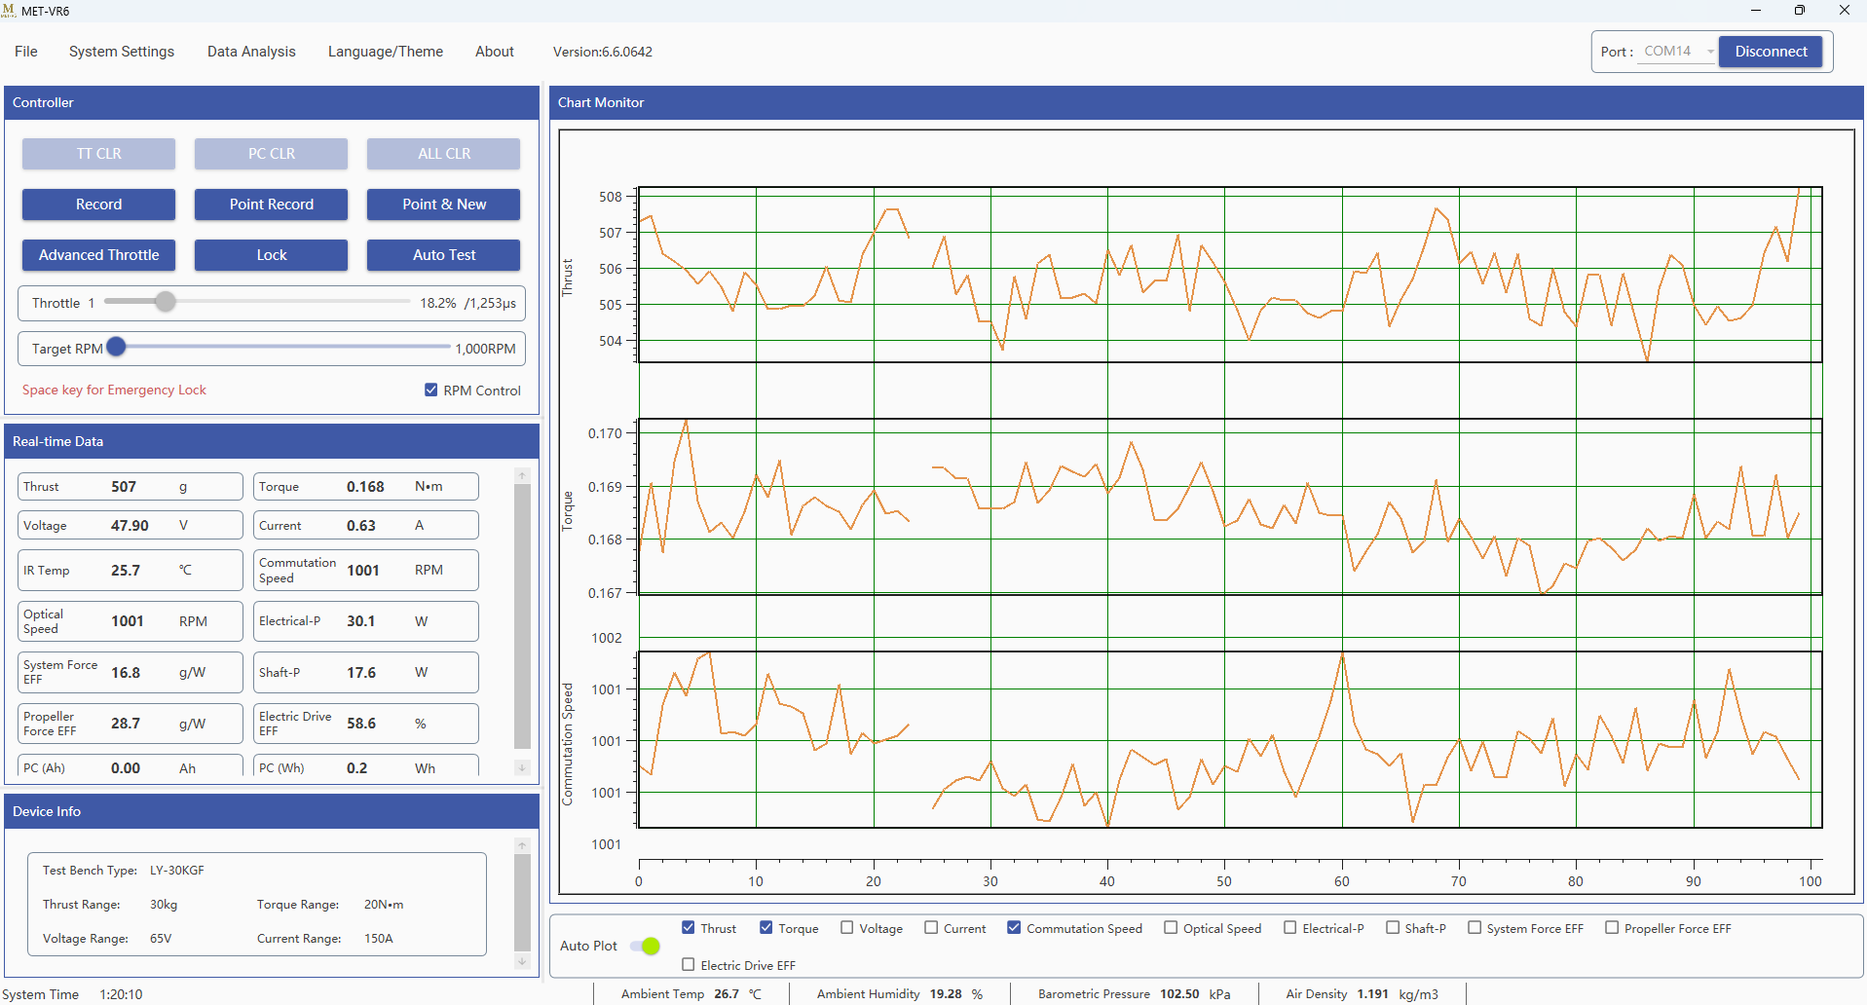The height and width of the screenshot is (1005, 1867).
Task: Start recording with the Record button
Action: (99, 205)
